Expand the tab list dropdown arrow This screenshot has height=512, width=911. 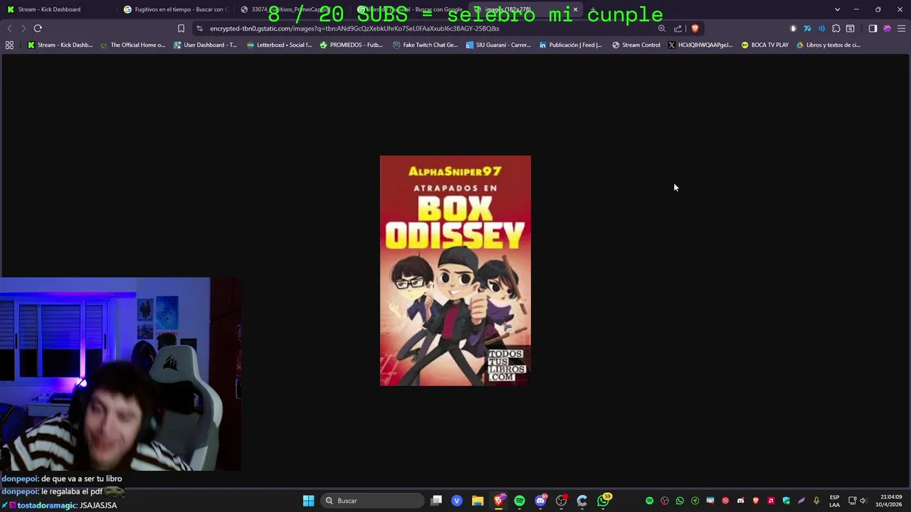click(x=837, y=9)
